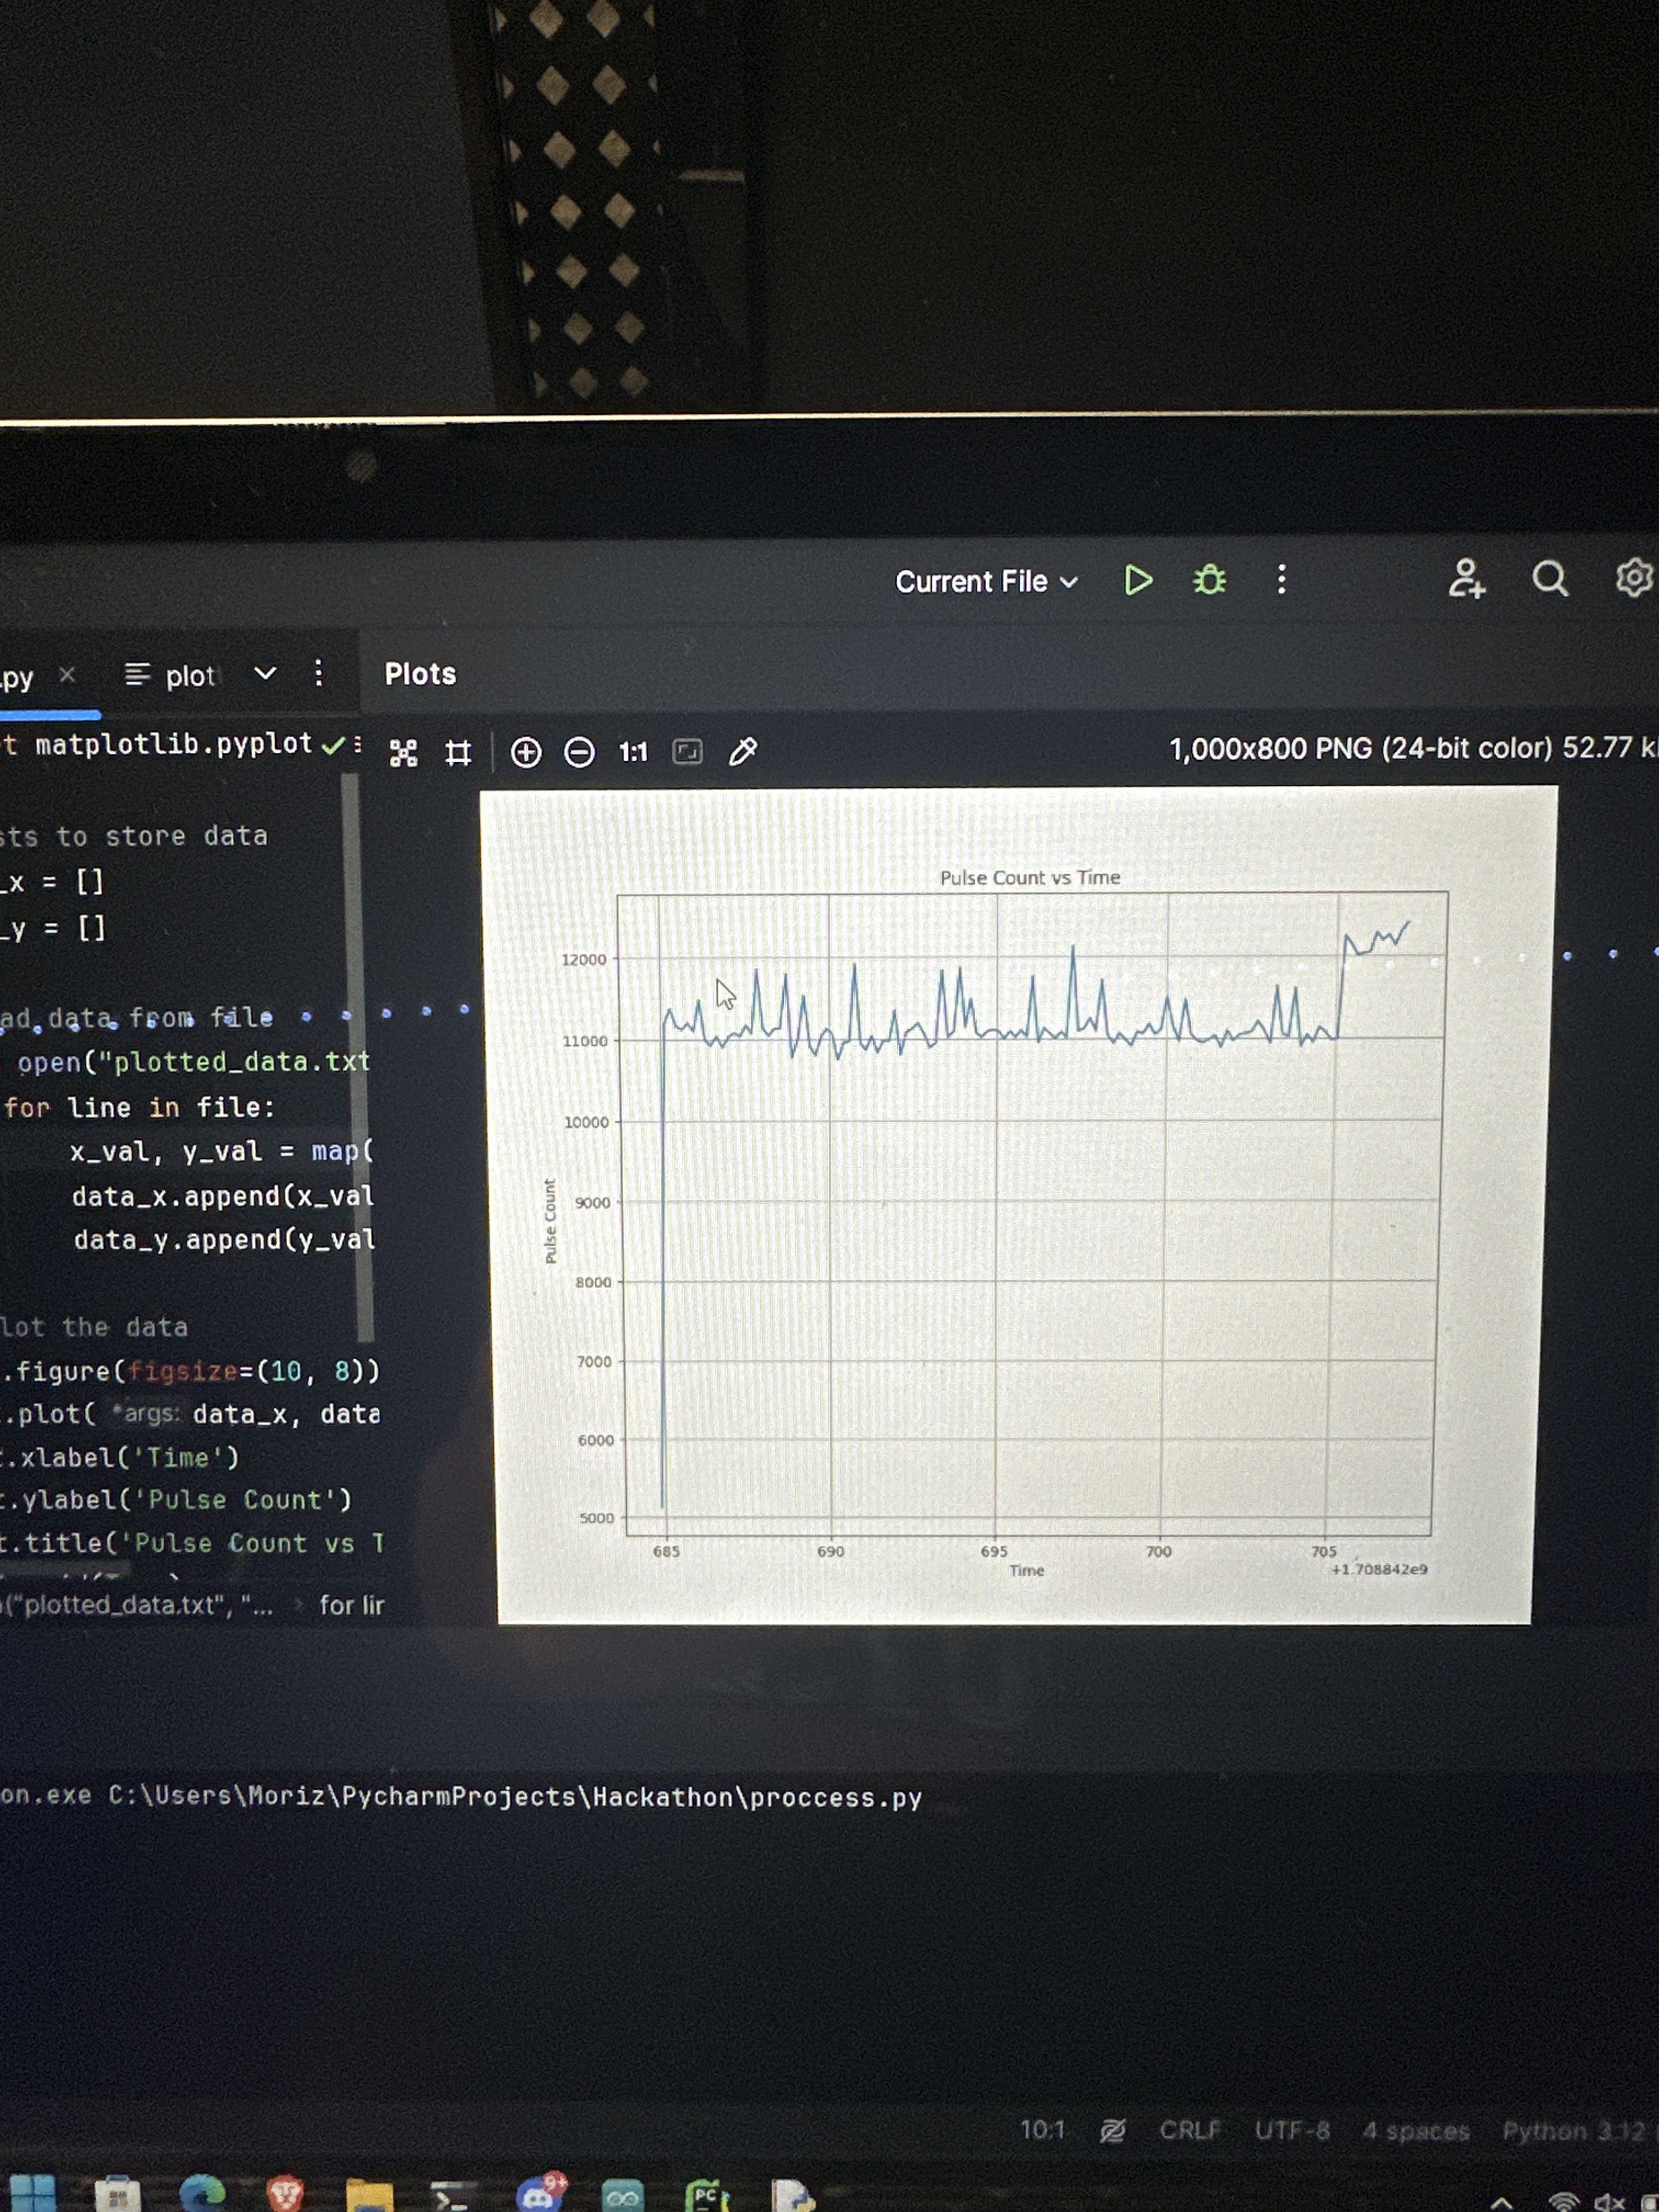Viewport: 1659px width, 2212px height.
Task: Expand the hidden editor tabs chevron
Action: pos(265,674)
